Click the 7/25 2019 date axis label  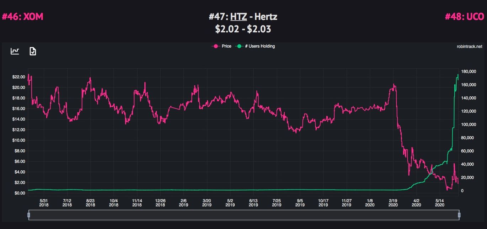coord(277,203)
